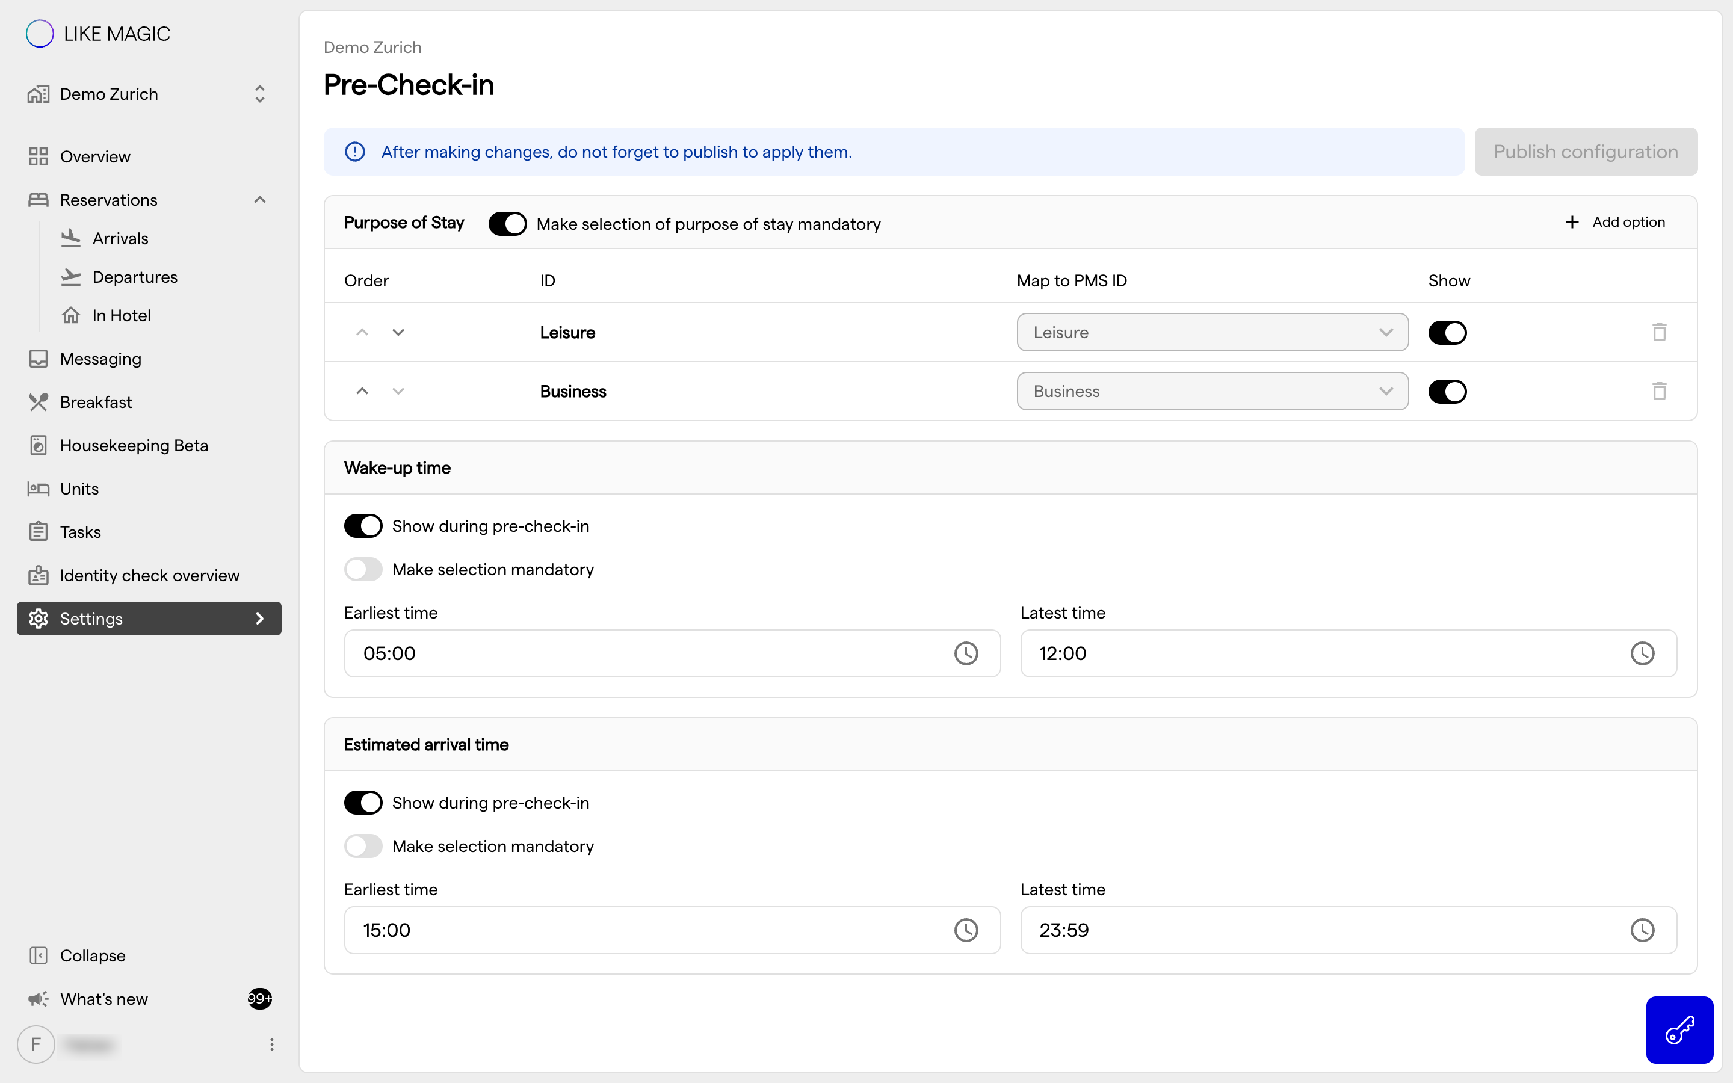
Task: Click the In Hotel house icon
Action: point(71,315)
